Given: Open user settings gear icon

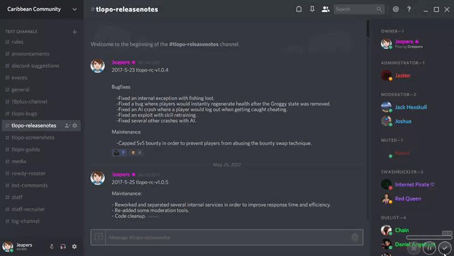Looking at the screenshot, I should click(74, 246).
